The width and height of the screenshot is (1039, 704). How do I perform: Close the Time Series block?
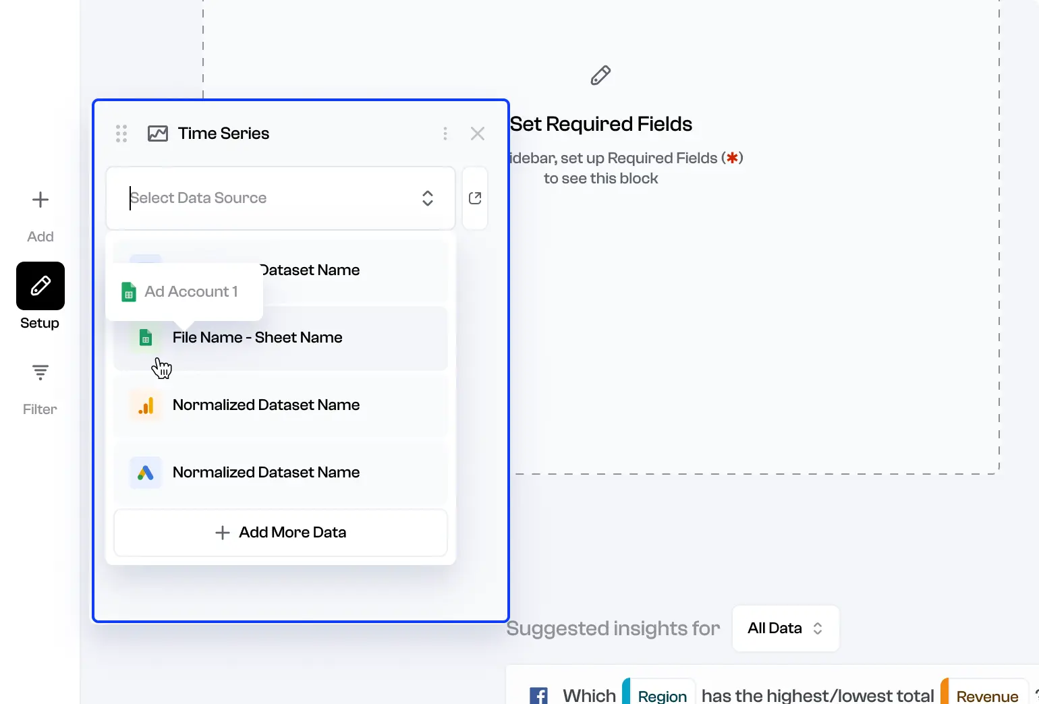click(x=478, y=133)
